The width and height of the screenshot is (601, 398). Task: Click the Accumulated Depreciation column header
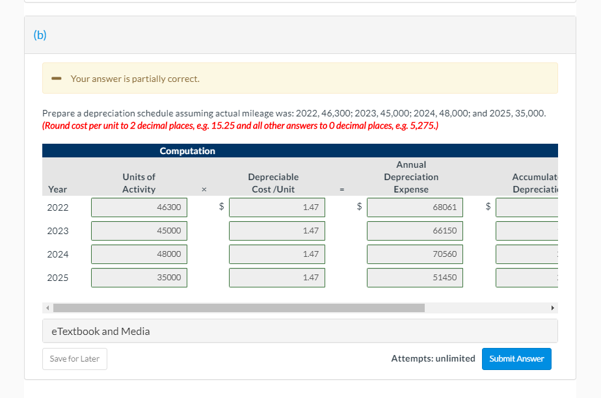tap(535, 183)
